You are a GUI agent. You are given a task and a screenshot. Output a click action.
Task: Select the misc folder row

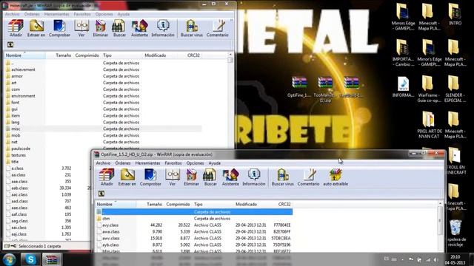coord(103,129)
